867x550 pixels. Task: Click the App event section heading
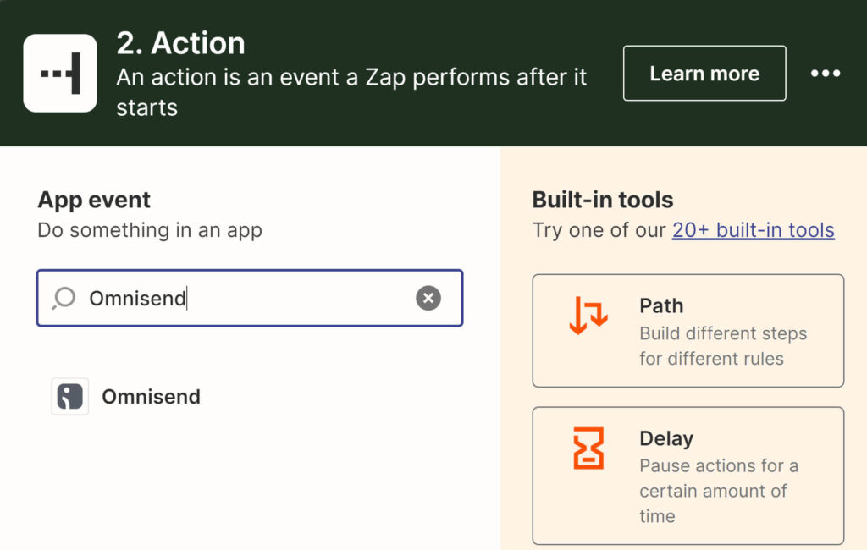[94, 200]
